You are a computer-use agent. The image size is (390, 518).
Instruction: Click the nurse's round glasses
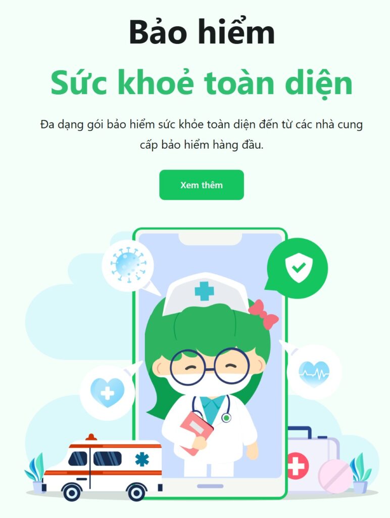tap(210, 367)
